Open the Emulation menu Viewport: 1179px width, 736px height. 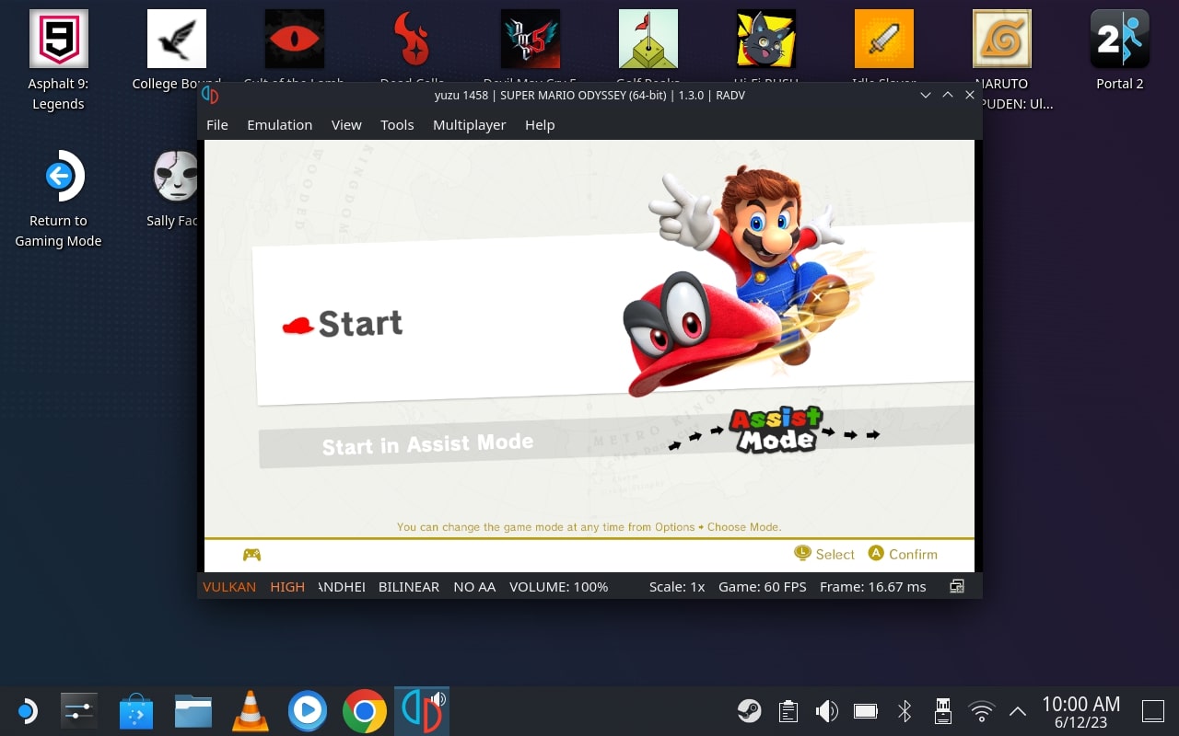coord(279,125)
